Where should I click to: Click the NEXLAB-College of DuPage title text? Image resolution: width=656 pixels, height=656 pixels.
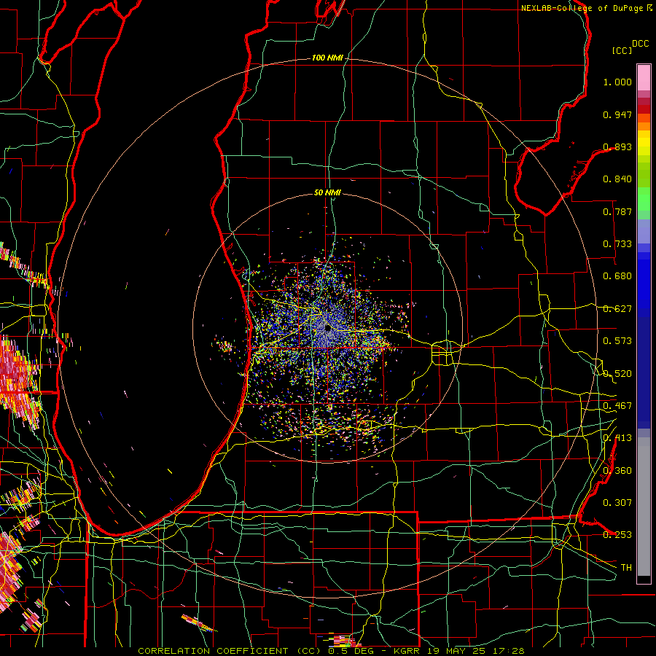point(586,8)
